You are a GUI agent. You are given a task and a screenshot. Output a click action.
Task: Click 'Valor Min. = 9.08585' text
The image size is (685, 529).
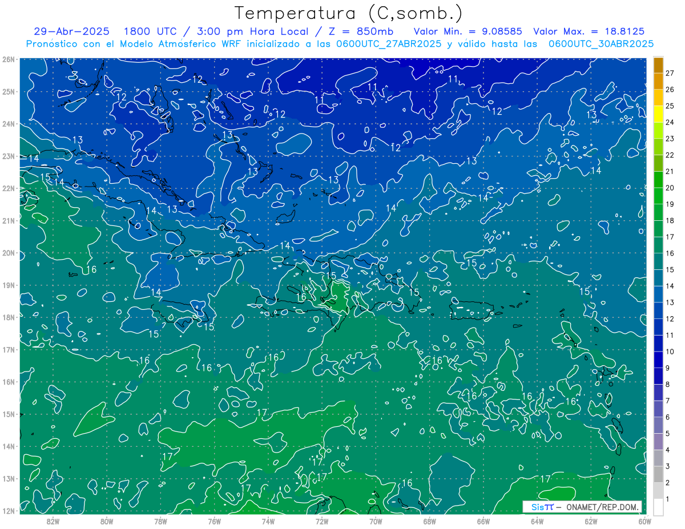point(468,31)
